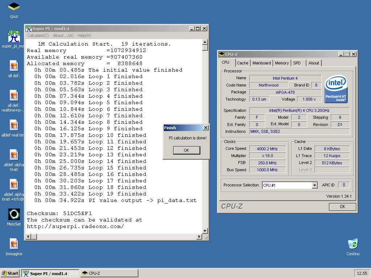Click the Intel Pentium 4 HT logo
Image resolution: width=371 pixels, height=278 pixels.
click(336, 89)
